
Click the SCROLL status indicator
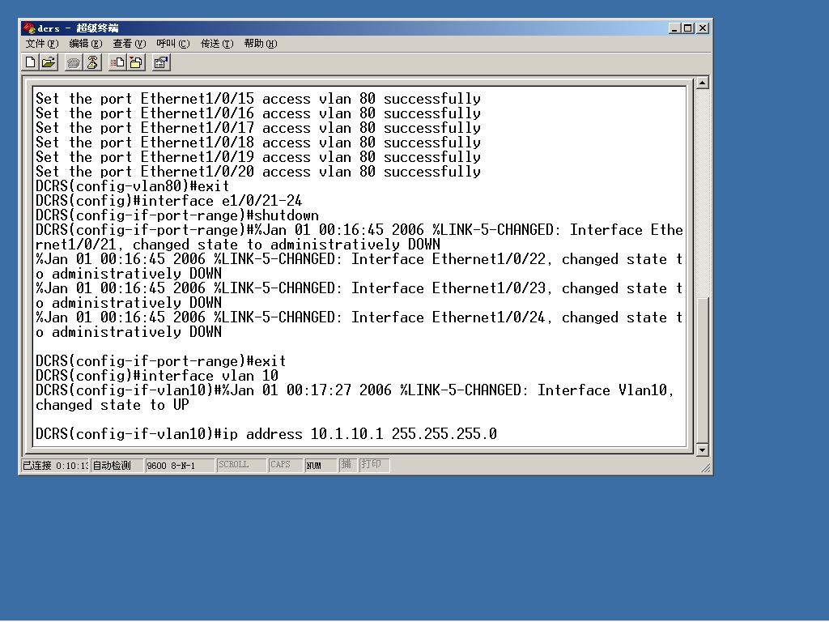(241, 465)
